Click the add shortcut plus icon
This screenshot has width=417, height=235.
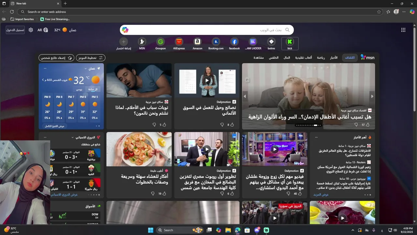pyautogui.click(x=123, y=42)
